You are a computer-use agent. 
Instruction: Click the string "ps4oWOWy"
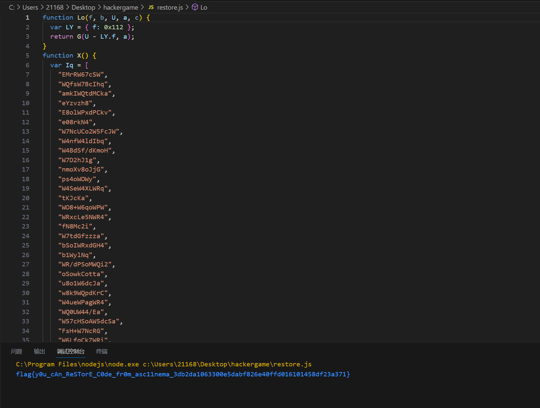click(77, 179)
